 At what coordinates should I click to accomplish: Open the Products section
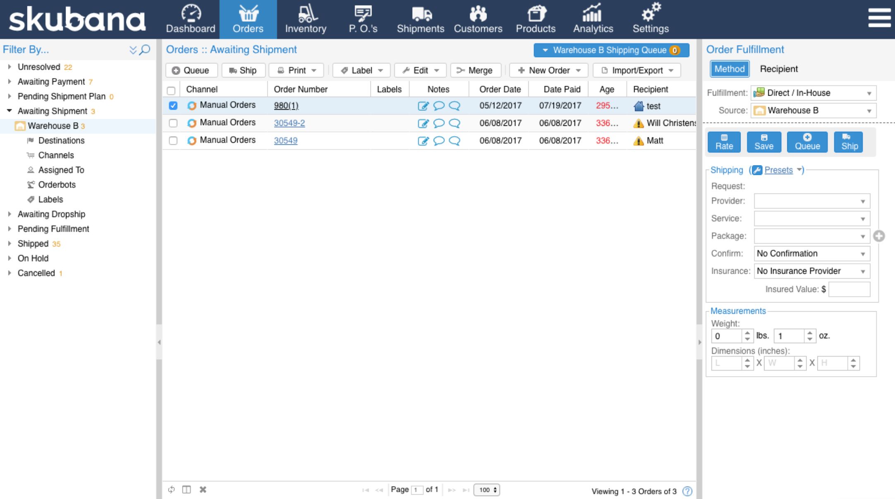536,19
